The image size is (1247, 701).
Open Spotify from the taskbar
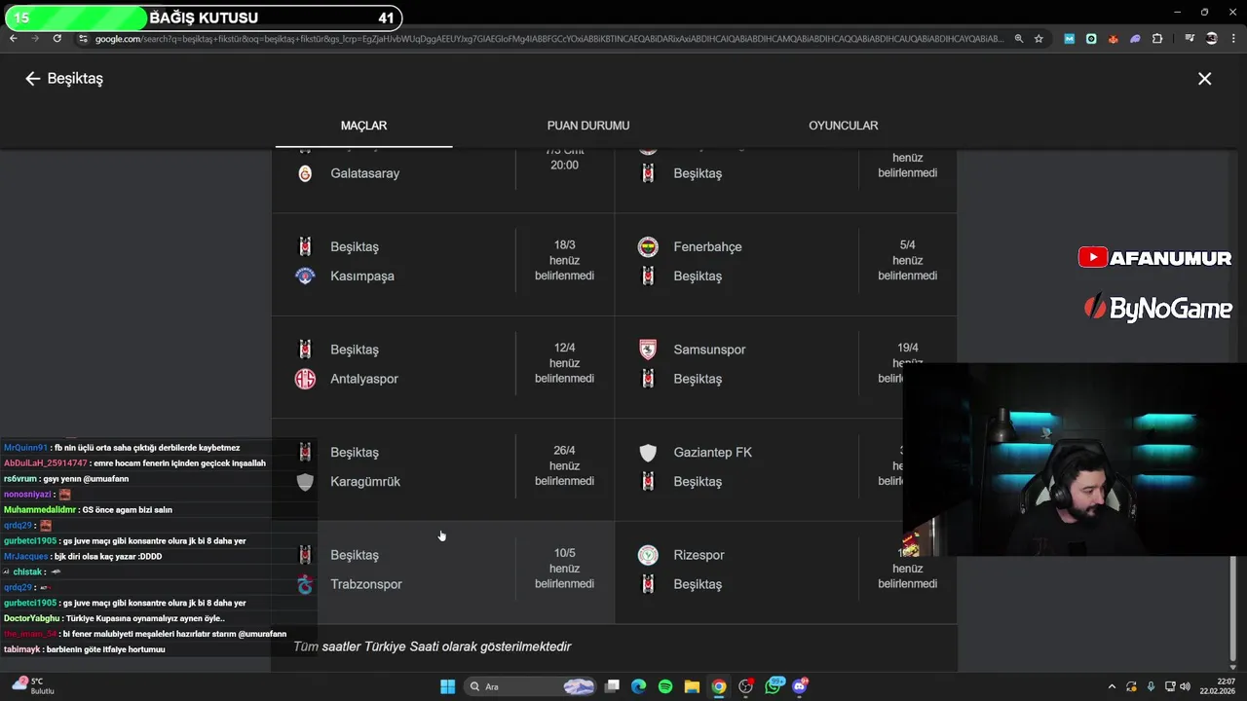(x=665, y=686)
